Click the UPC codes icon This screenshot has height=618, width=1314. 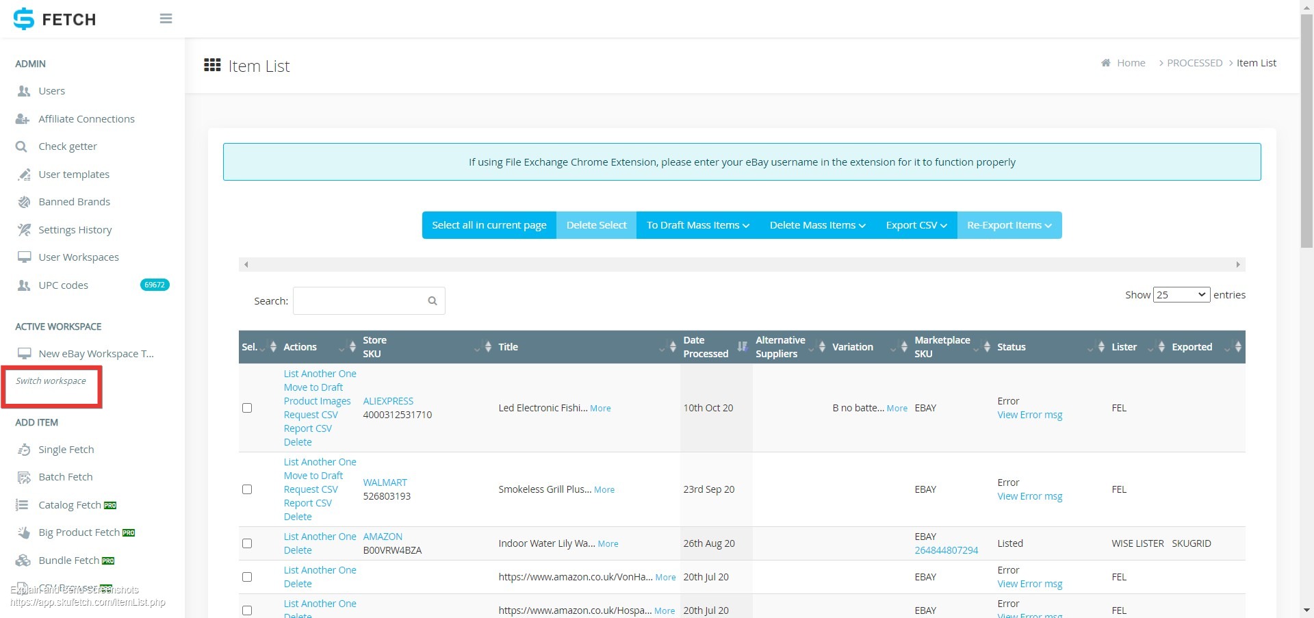click(24, 285)
